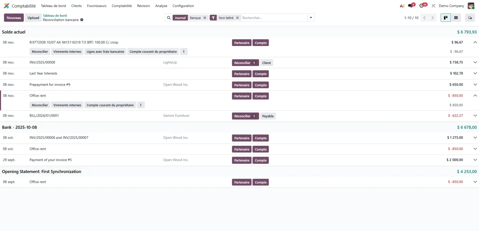Open the search options dropdown arrow

pyautogui.click(x=311, y=18)
